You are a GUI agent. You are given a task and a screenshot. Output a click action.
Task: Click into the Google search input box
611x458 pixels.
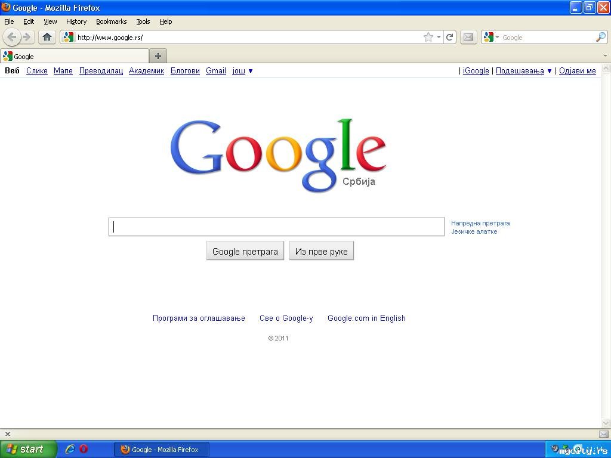coord(276,227)
